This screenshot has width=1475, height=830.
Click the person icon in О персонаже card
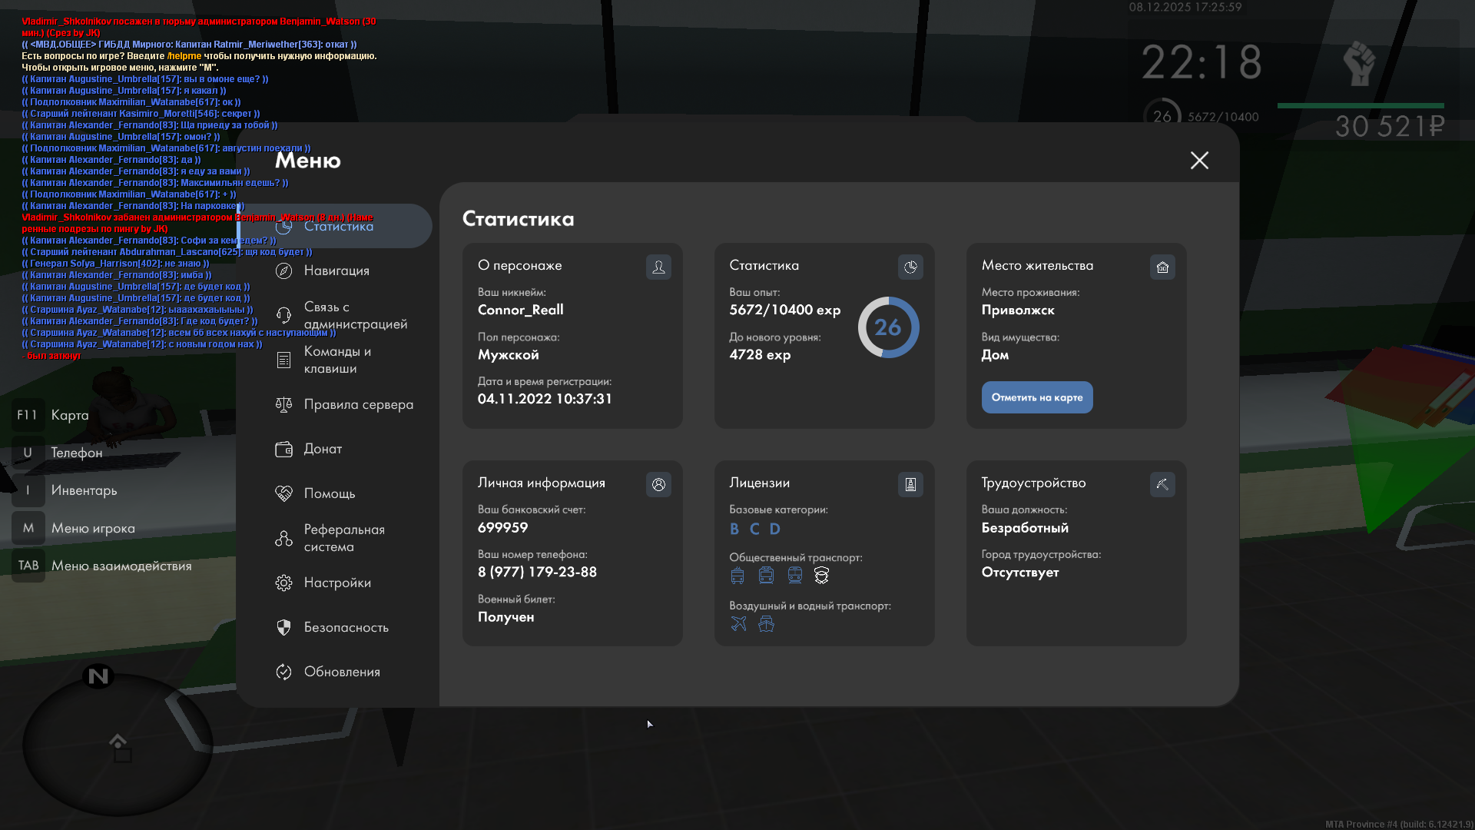click(658, 267)
